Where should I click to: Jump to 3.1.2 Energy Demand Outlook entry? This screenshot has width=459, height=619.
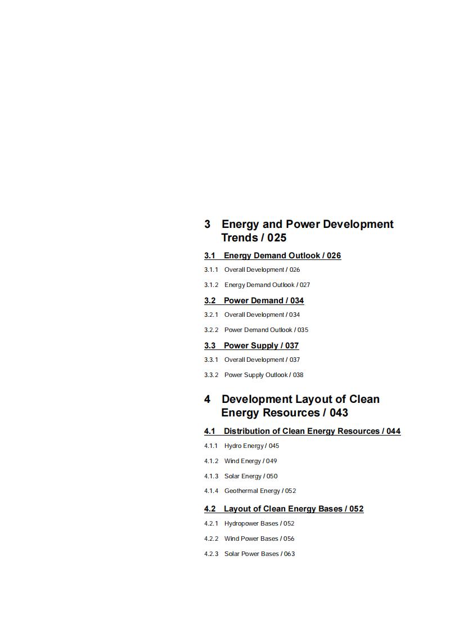(257, 285)
